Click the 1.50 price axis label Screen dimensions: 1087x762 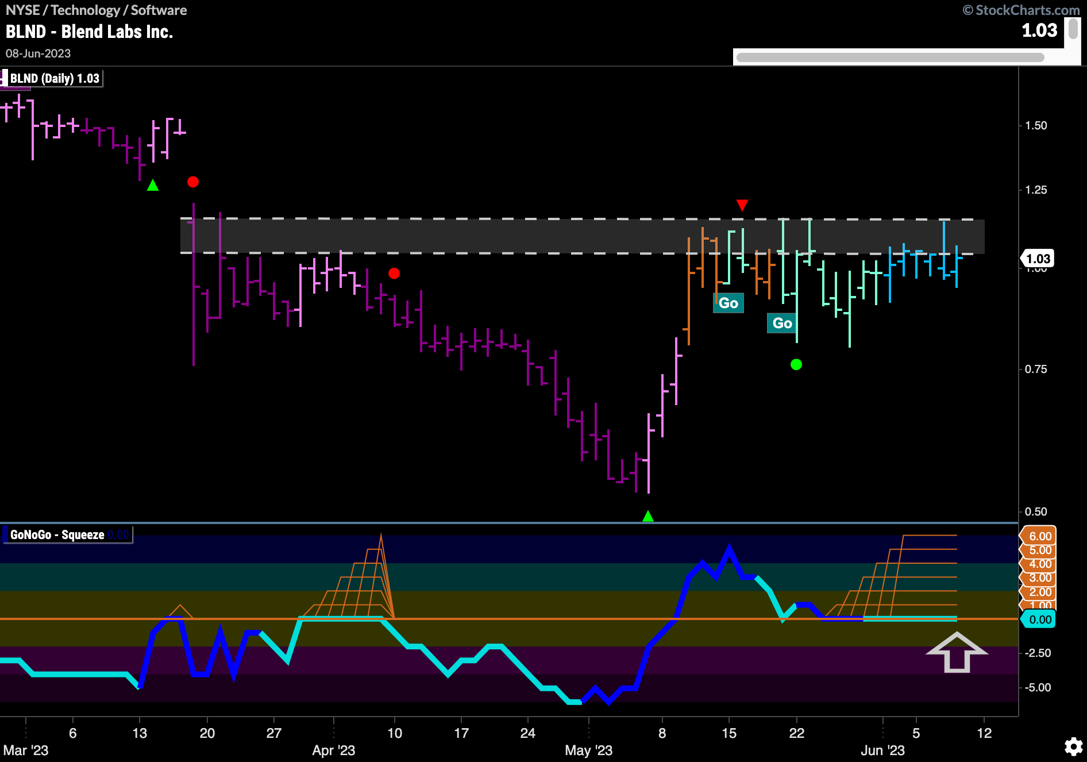pos(1036,125)
